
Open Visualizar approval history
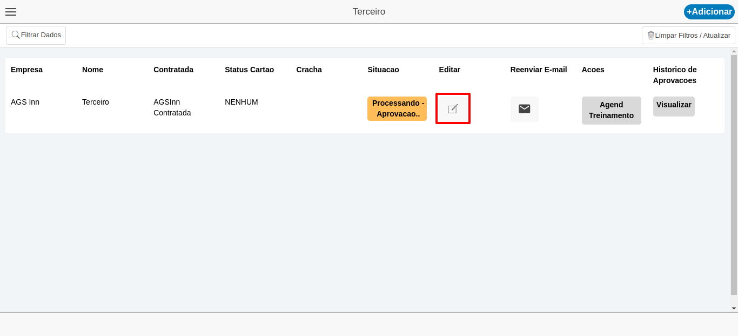tap(674, 106)
